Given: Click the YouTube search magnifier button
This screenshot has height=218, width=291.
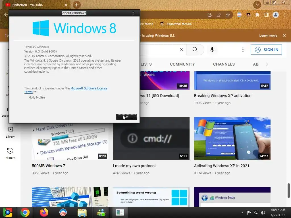Looking at the screenshot, I should [195, 50].
